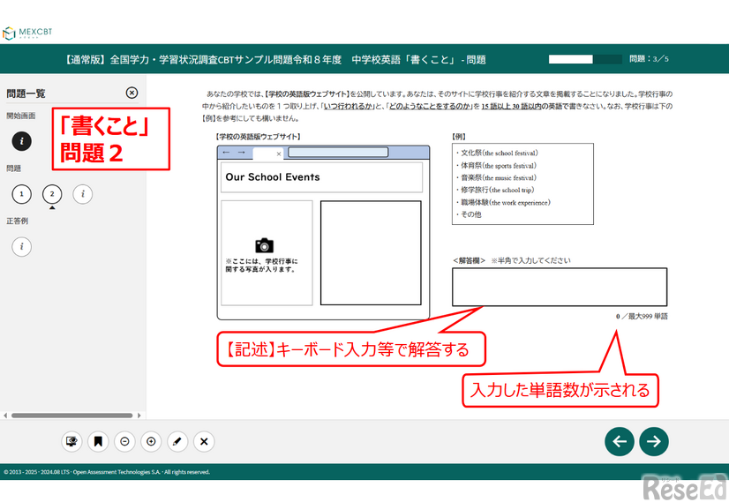729x502 pixels.
Task: Advance to the next question
Action: tap(654, 442)
